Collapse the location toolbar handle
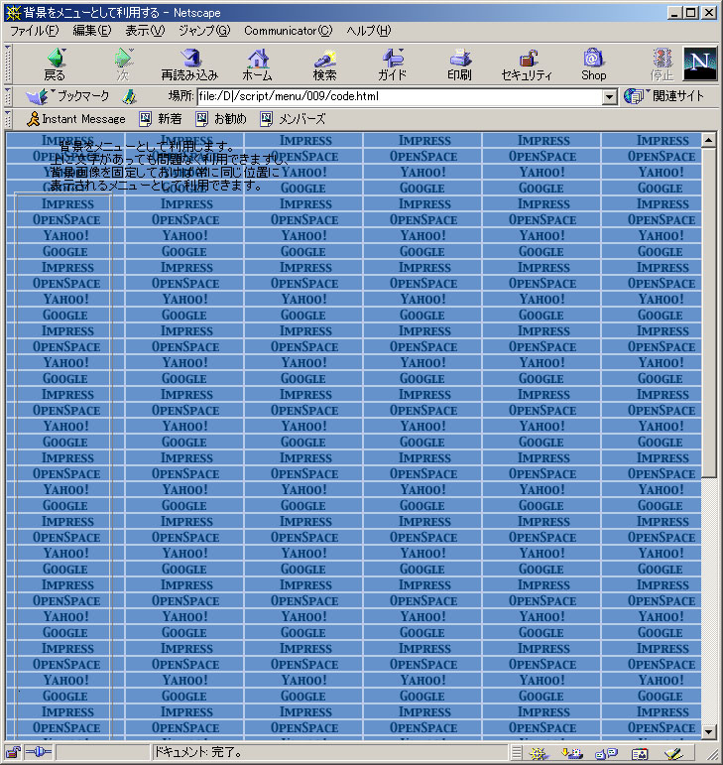Screen dimensions: 723x765 (8, 96)
